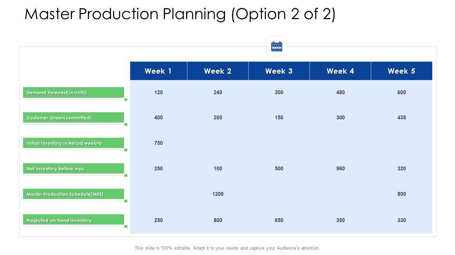
Task: Select the Week 1 column header
Action: (x=158, y=71)
